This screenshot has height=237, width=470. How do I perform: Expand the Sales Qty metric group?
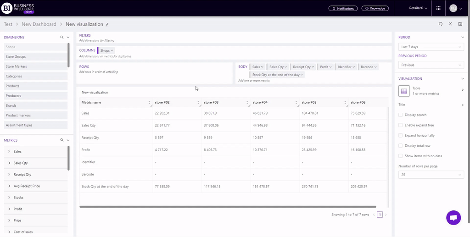tap(10, 163)
